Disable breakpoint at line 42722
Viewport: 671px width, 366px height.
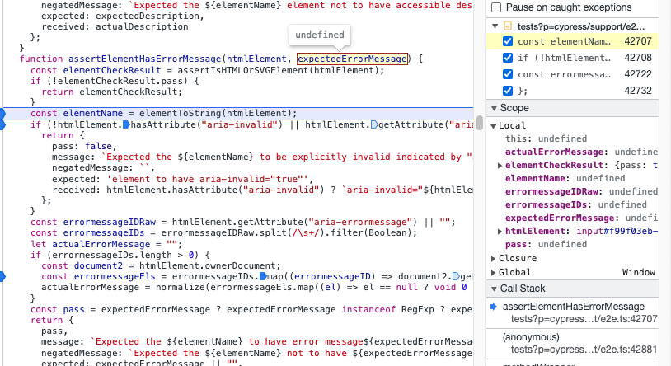pos(508,74)
